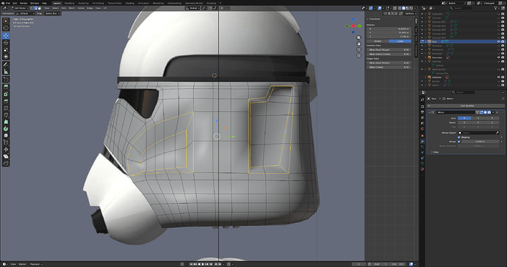Select the Annotate tool
Viewport: 507px width, 267px height.
6,65
